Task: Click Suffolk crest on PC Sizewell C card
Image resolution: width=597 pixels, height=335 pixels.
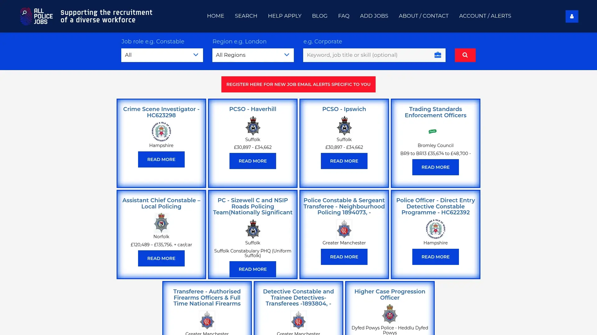Action: point(253,229)
